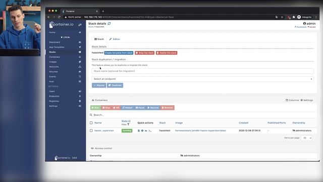
Task: Open Containers in the sidebar
Action: [x=55, y=57]
